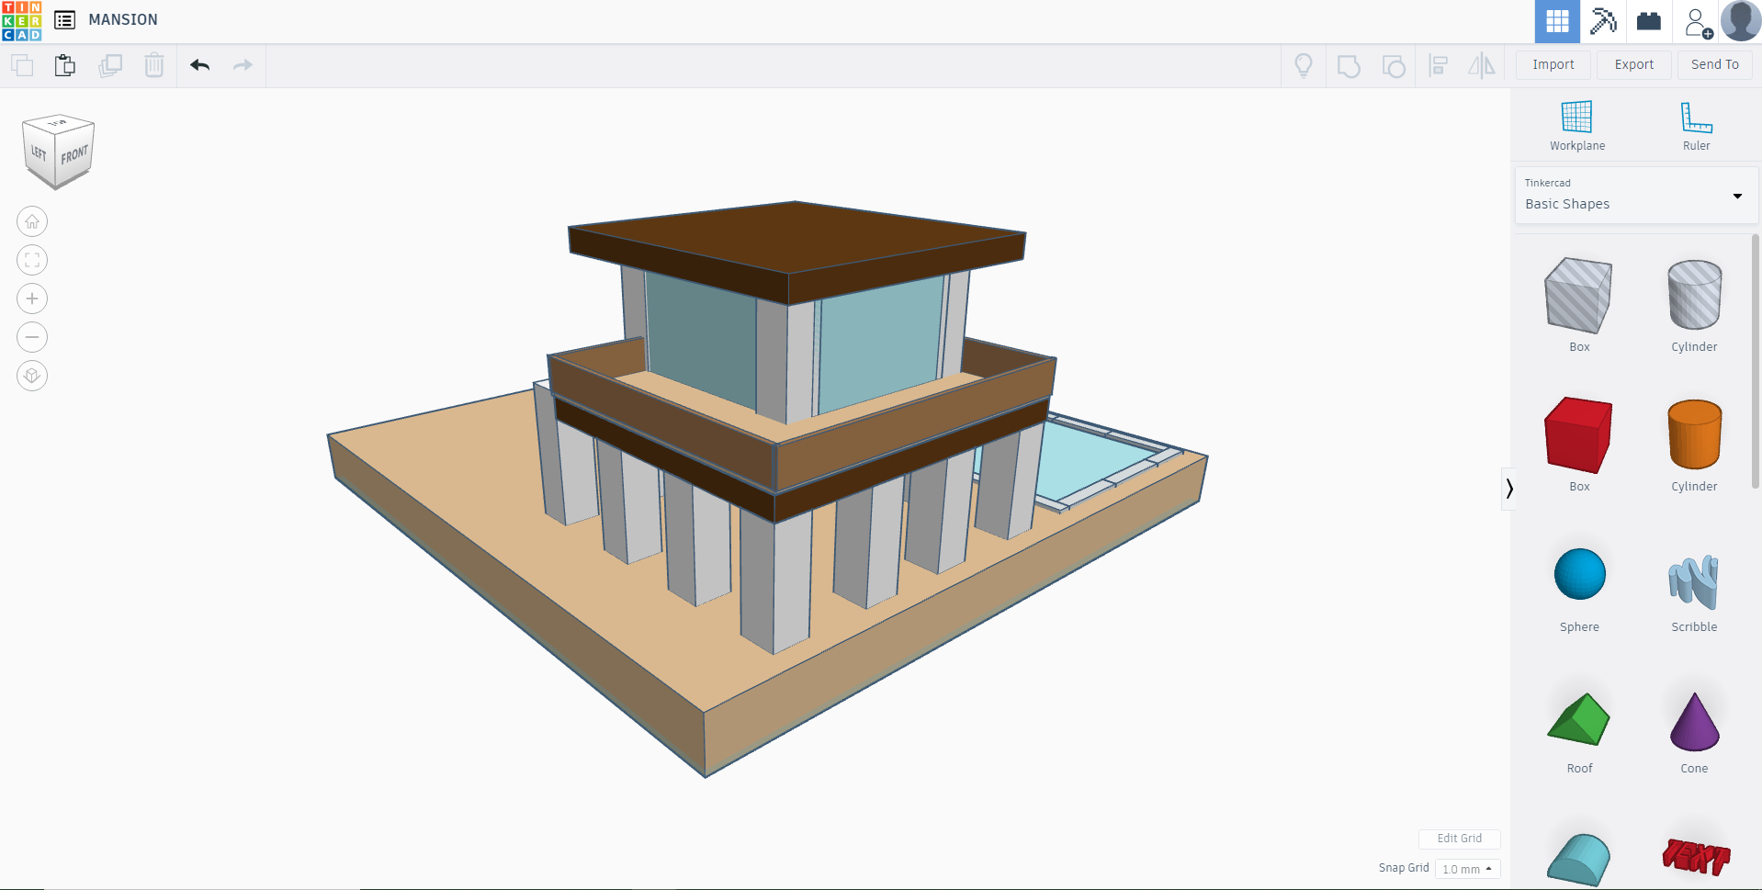The width and height of the screenshot is (1762, 890).
Task: Select the Ungroup tool
Action: [1394, 65]
